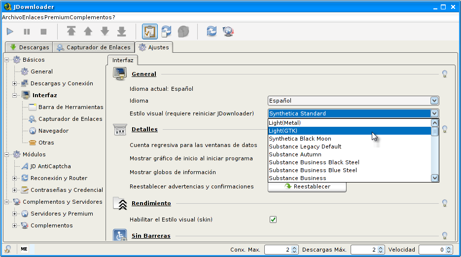Click the Velocidad input field
461x257 pixels.
(432, 250)
